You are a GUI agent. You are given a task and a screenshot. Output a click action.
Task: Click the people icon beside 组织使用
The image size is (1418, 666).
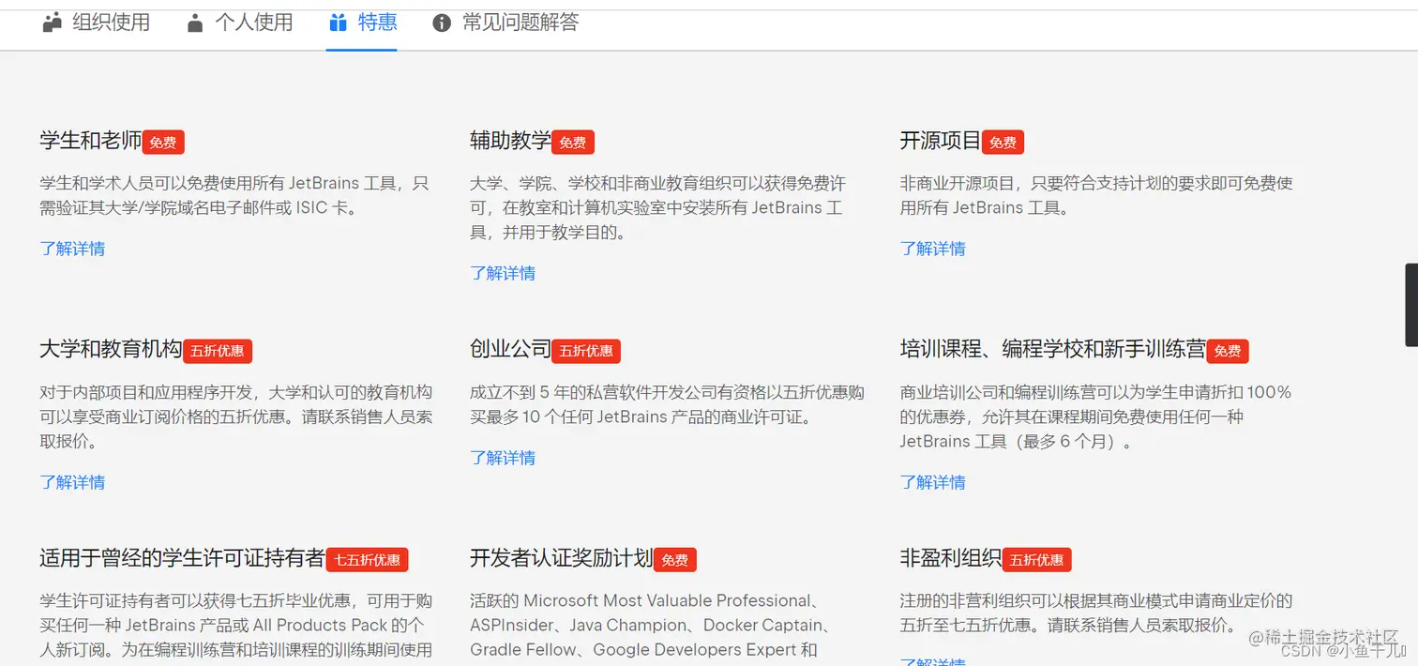(51, 22)
